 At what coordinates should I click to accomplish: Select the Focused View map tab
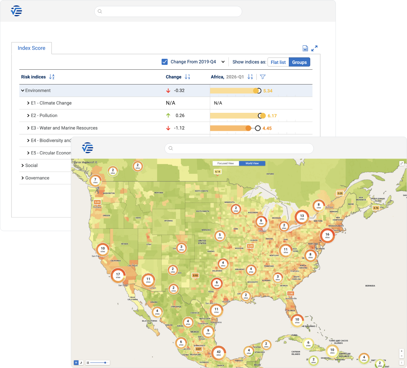point(226,163)
